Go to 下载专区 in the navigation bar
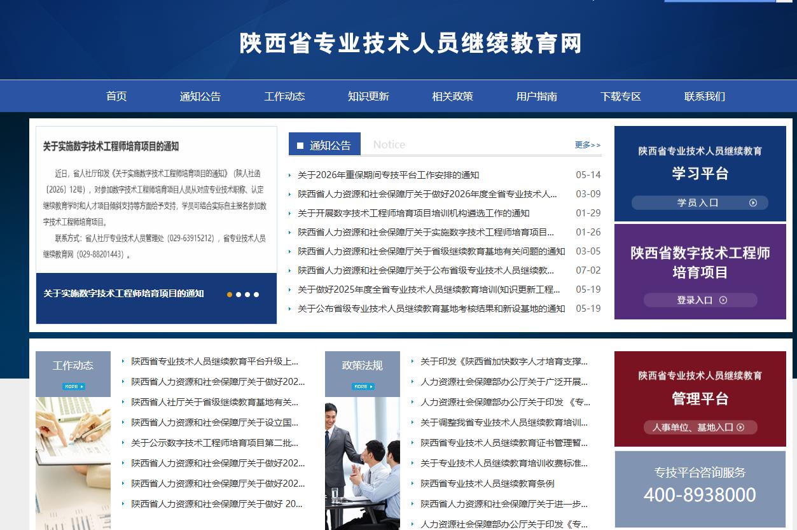 621,97
